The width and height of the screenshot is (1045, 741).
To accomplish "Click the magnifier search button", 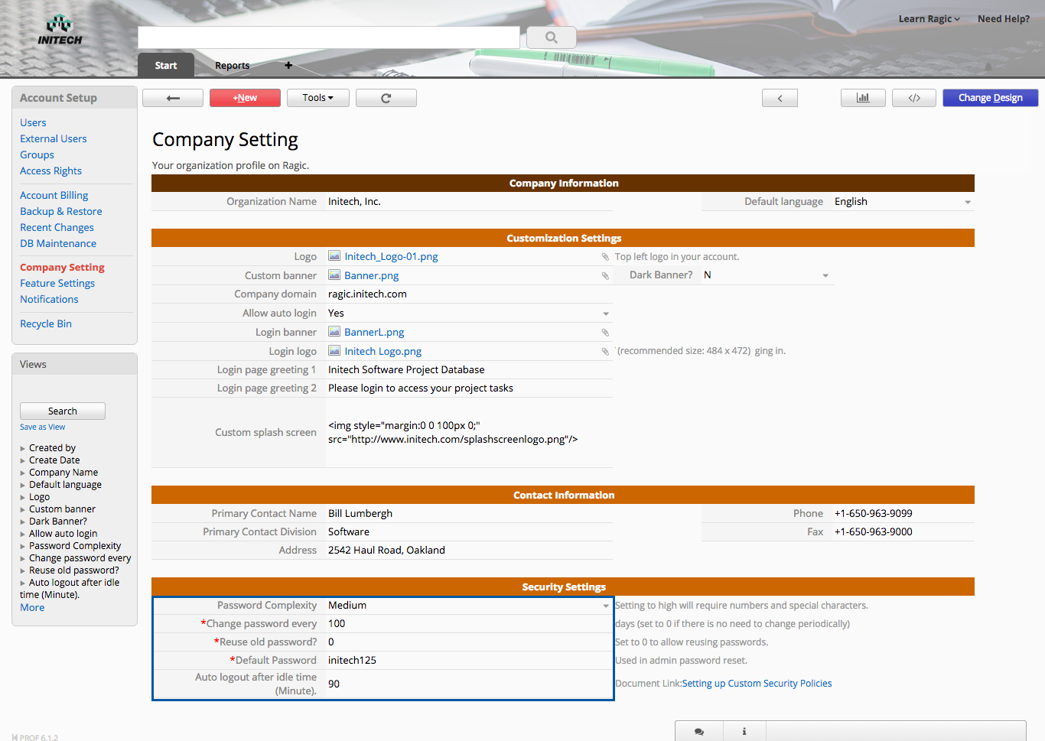I will 551,37.
